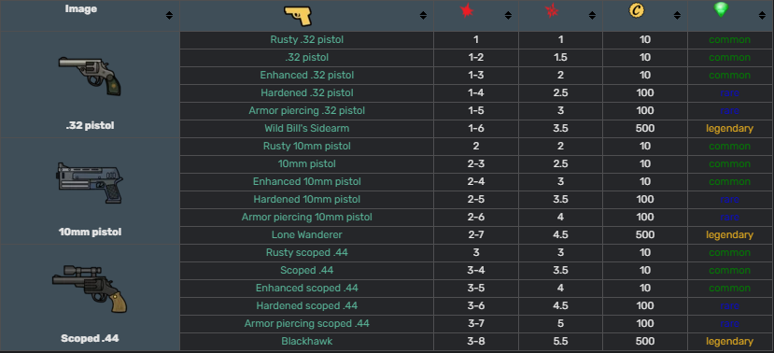The image size is (774, 353).
Task: Click the gold caps coin header icon
Action: (x=637, y=10)
